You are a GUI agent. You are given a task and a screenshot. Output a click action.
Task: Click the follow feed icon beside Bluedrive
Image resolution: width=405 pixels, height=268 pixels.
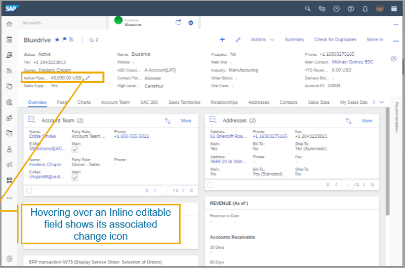71,40
